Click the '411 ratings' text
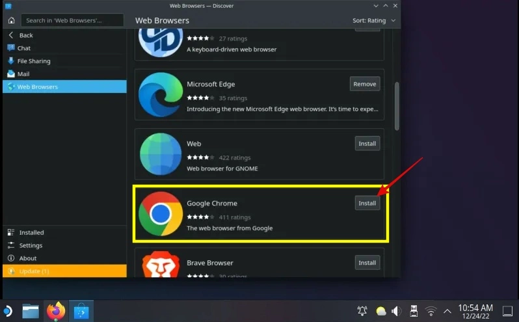This screenshot has width=519, height=322. pos(235,217)
